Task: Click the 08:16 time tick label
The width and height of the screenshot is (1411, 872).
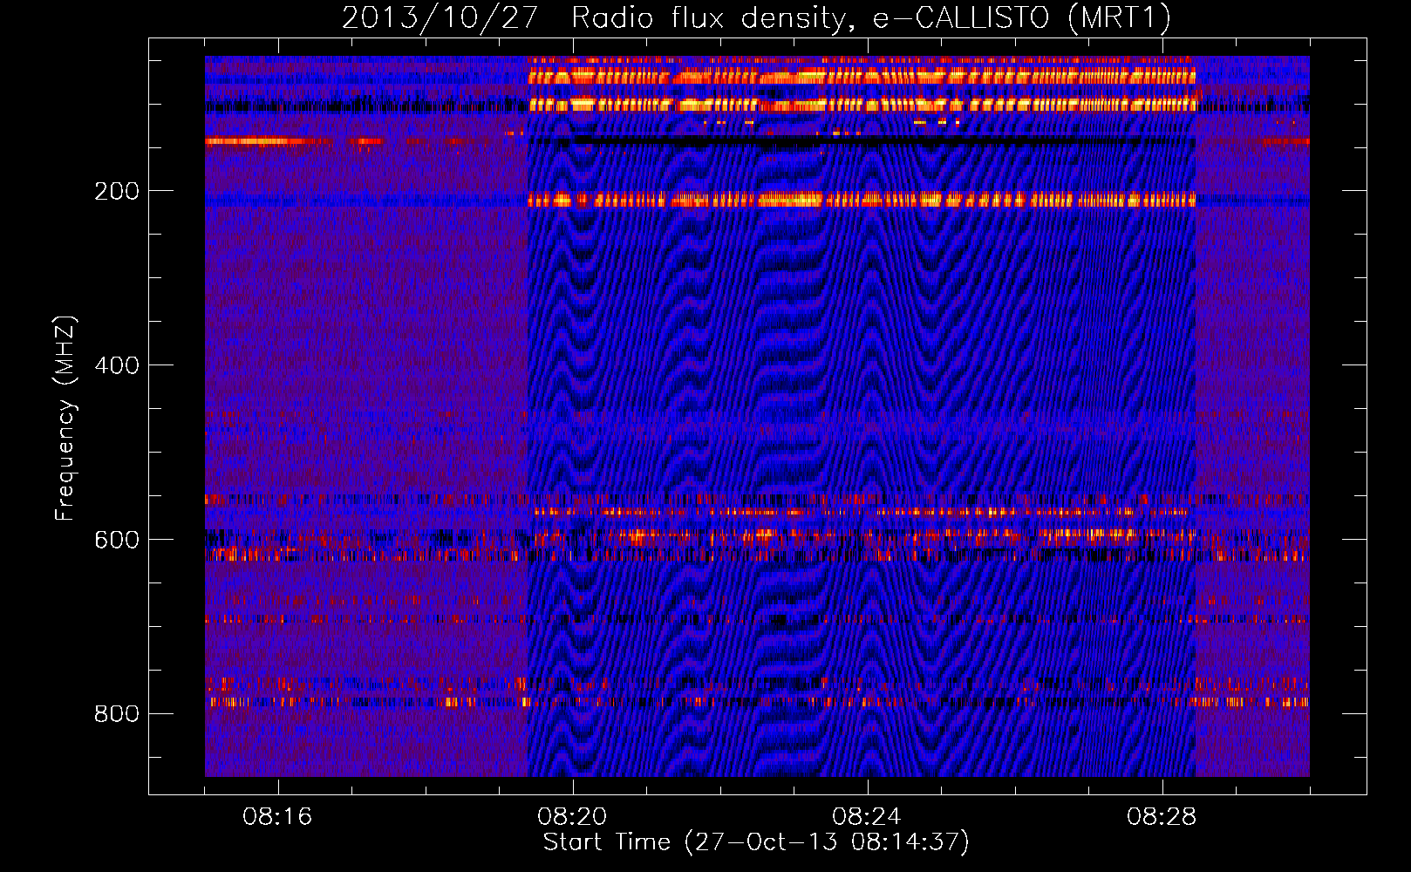Action: click(277, 817)
